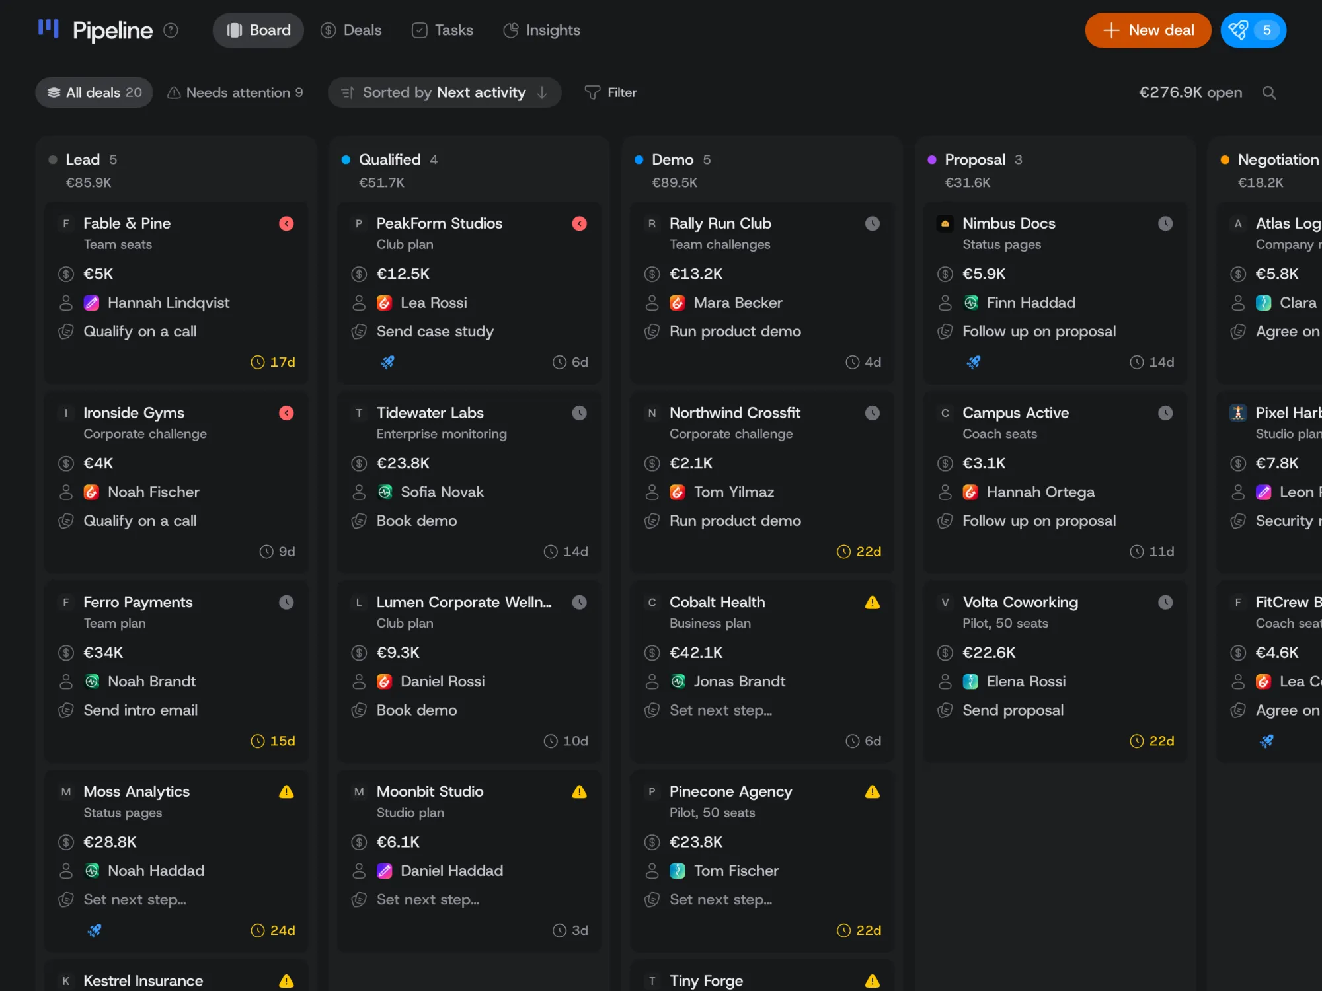Image resolution: width=1322 pixels, height=991 pixels.
Task: Switch to the Insights tab
Action: [x=541, y=30]
